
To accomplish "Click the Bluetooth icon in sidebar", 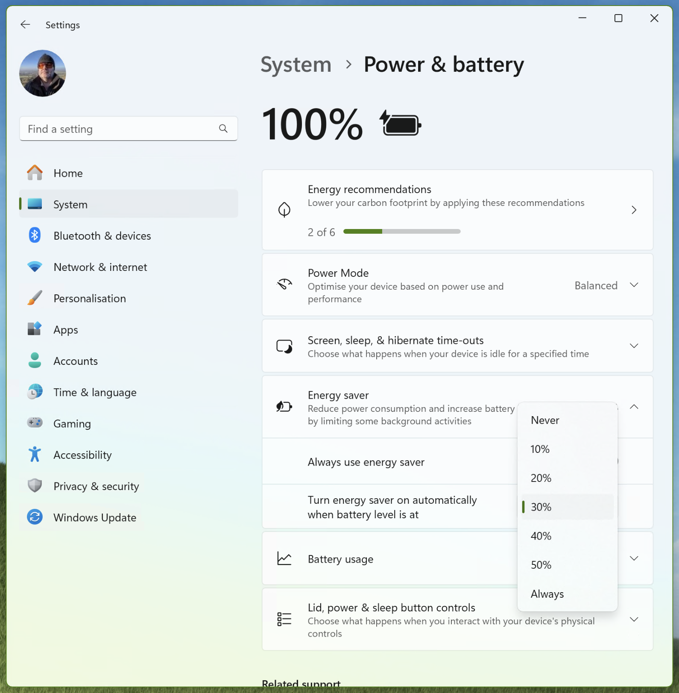I will (x=35, y=235).
